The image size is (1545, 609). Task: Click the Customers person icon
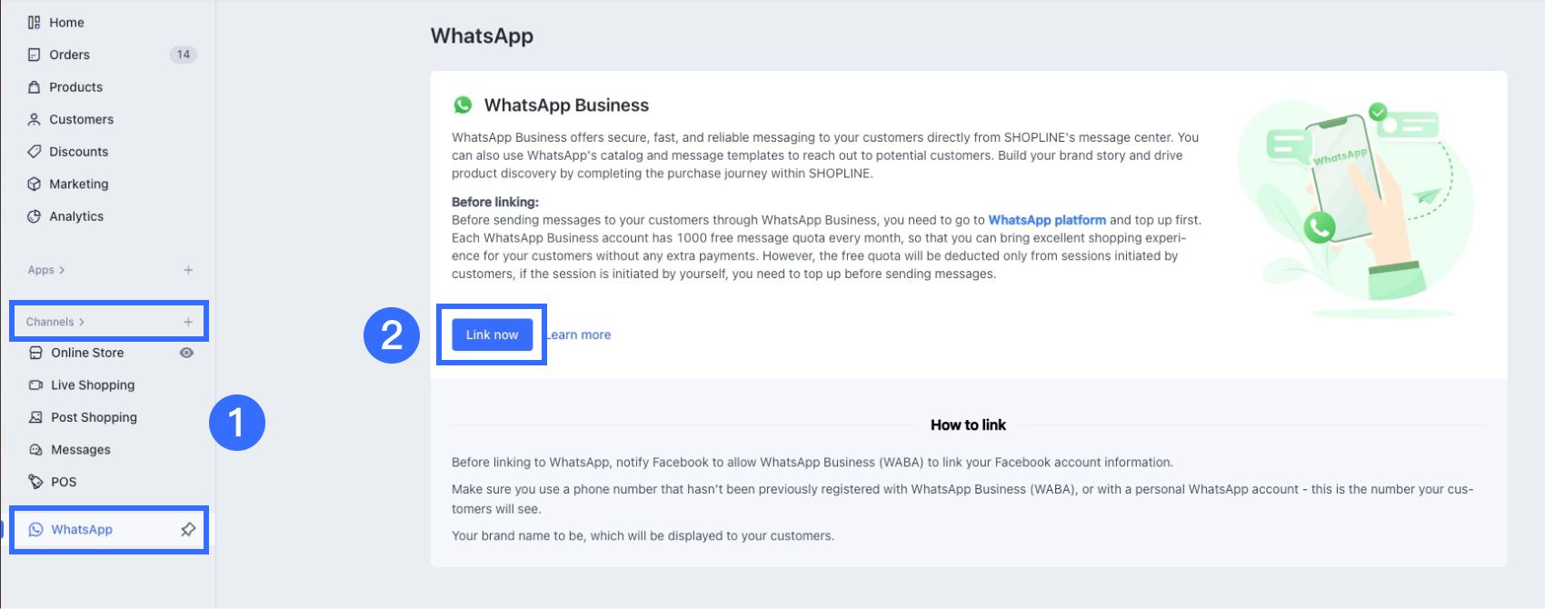(x=34, y=119)
